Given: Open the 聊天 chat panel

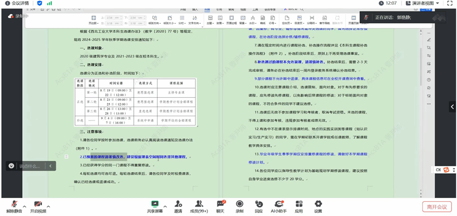Looking at the screenshot, I should coord(220,206).
